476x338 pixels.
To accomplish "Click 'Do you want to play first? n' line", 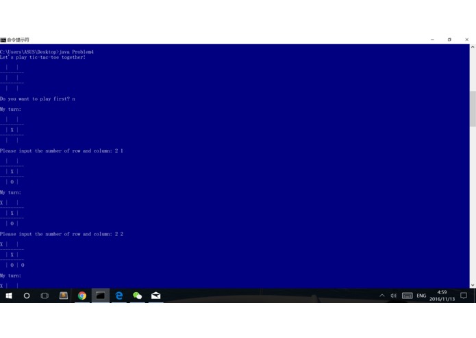I will [x=38, y=99].
